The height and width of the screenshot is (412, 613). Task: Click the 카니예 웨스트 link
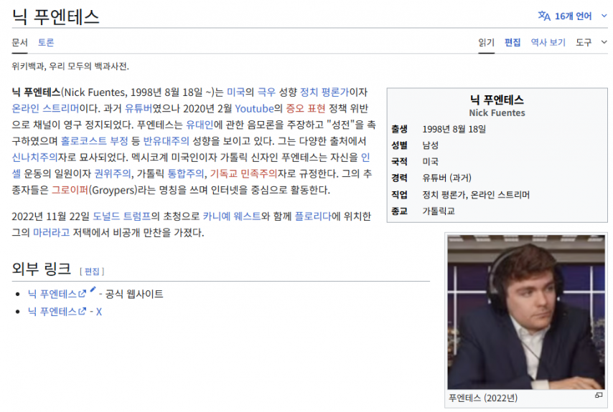tap(231, 216)
